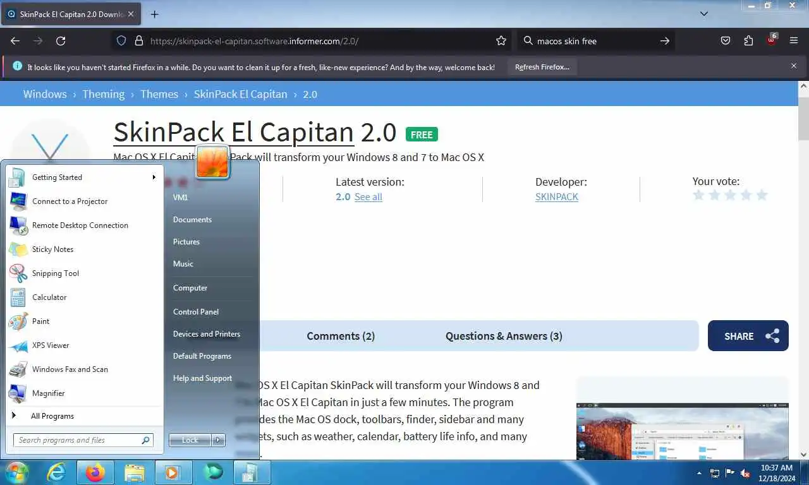Viewport: 809px width, 485px height.
Task: Open Windows Media Player from taskbar
Action: 174,472
